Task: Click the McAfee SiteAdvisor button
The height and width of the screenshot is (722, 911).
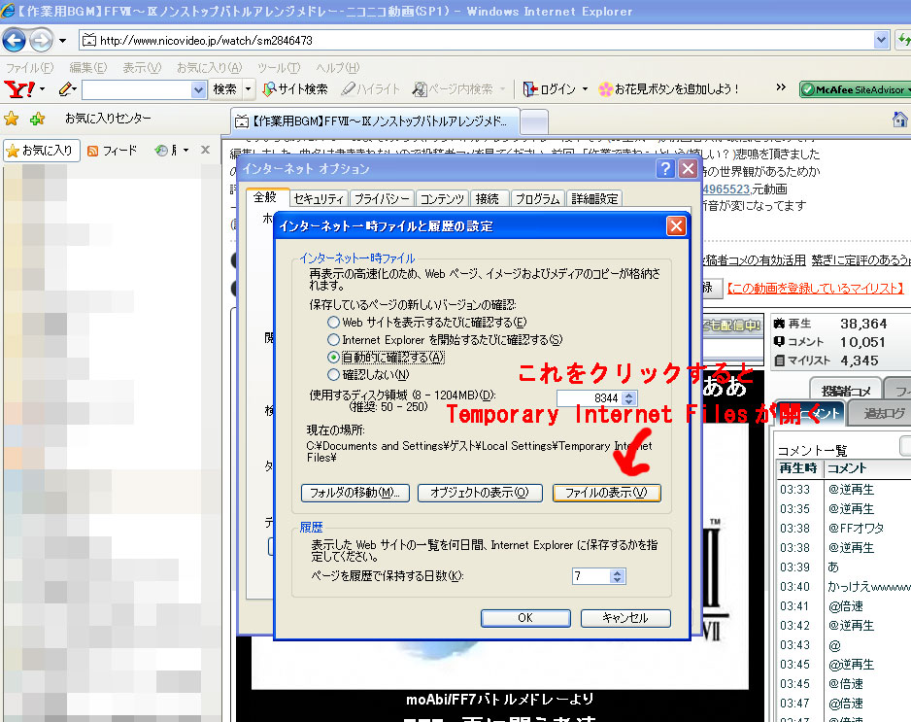Action: click(854, 89)
